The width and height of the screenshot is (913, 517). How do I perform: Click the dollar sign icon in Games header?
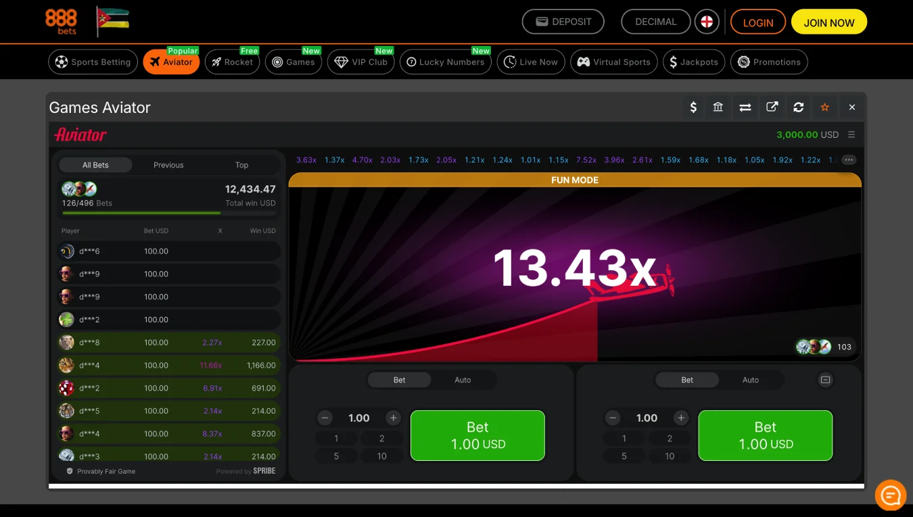point(693,107)
